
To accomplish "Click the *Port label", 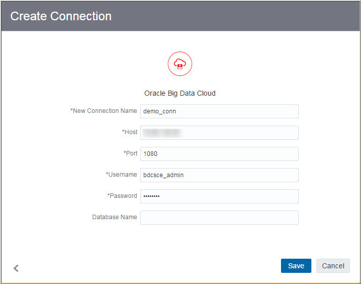I will point(130,153).
